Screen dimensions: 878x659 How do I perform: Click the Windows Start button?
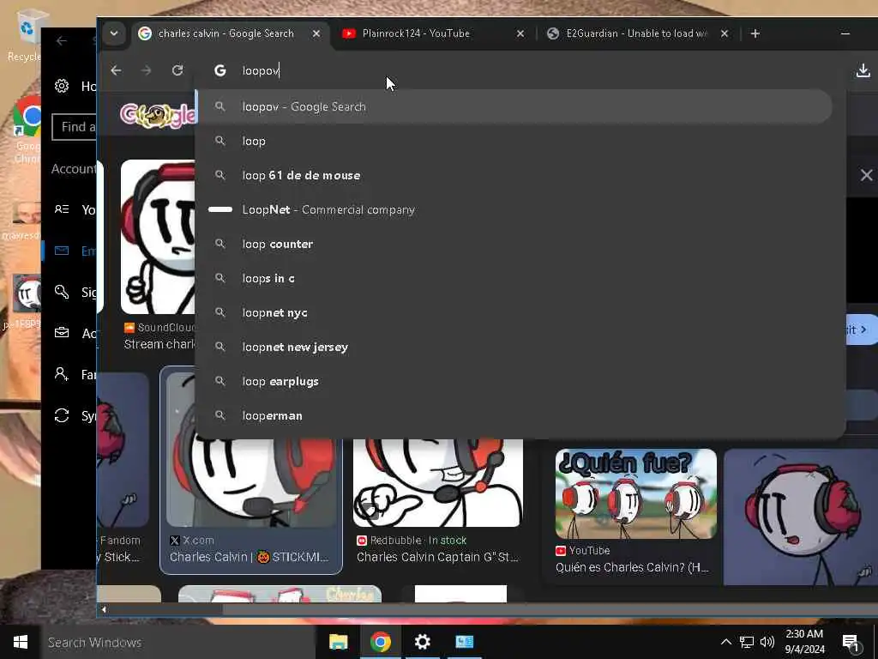coord(21,642)
